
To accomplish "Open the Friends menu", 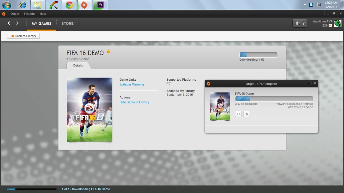I will pos(29,14).
